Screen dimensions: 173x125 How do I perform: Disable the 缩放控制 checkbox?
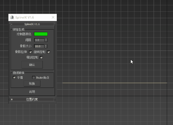[41, 57]
